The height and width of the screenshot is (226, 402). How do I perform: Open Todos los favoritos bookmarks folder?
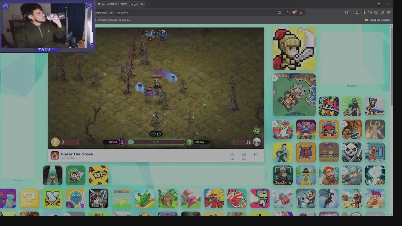pyautogui.click(x=378, y=20)
